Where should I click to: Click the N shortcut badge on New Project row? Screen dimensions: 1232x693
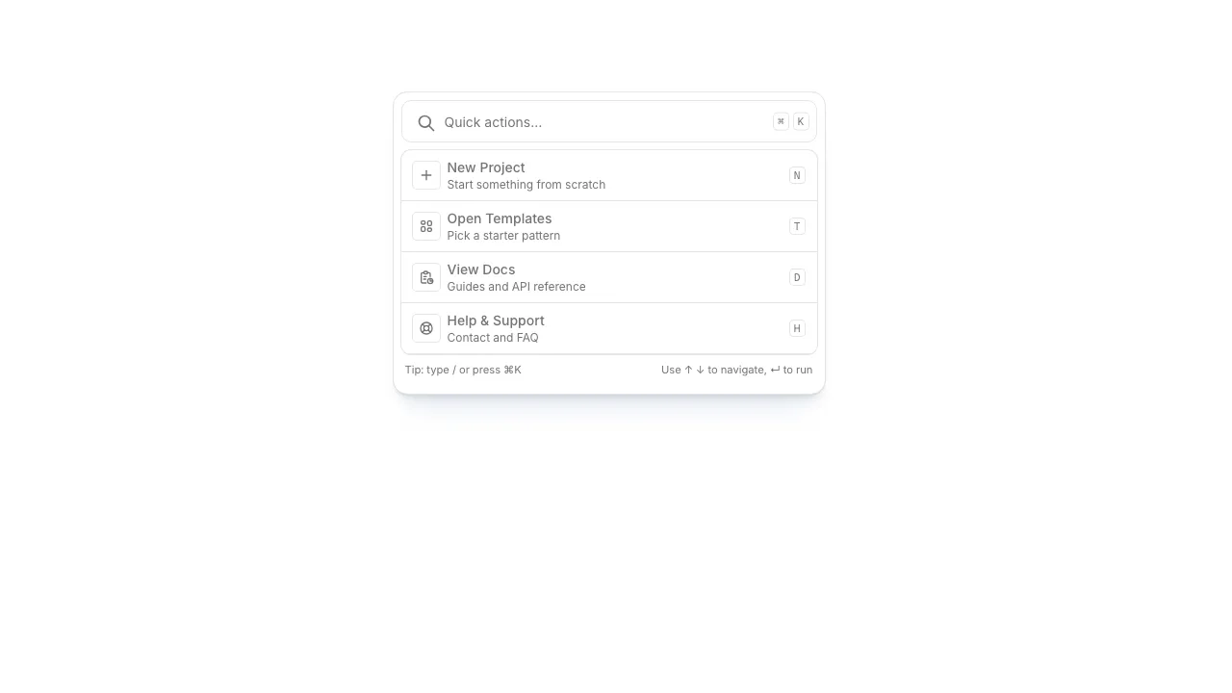pyautogui.click(x=796, y=174)
